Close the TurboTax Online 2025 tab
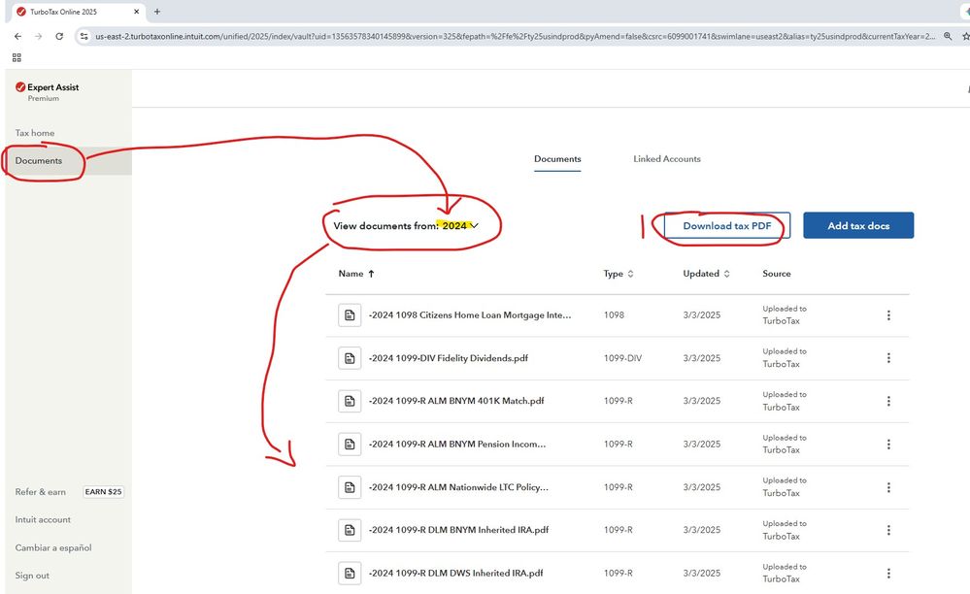Image resolution: width=970 pixels, height=594 pixels. pos(137,11)
